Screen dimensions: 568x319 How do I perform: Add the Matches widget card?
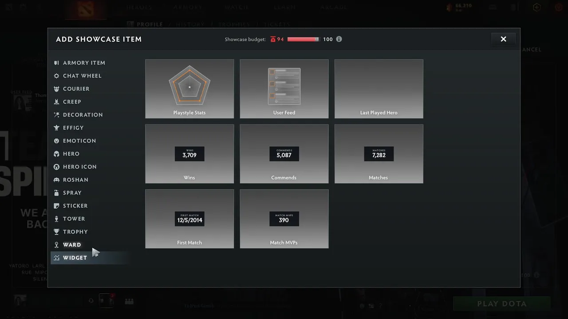pos(379,154)
